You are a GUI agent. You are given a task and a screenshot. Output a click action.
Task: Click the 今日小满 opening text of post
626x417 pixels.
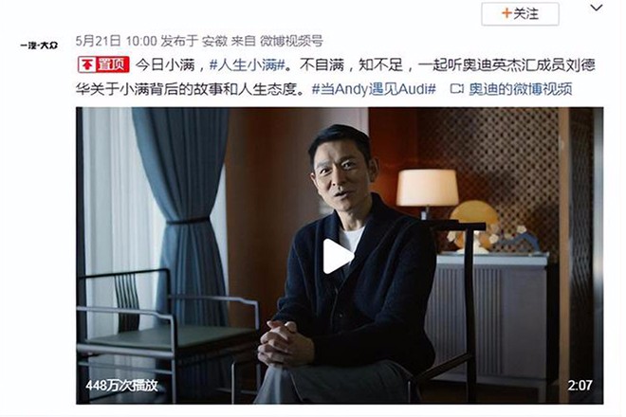coord(165,64)
